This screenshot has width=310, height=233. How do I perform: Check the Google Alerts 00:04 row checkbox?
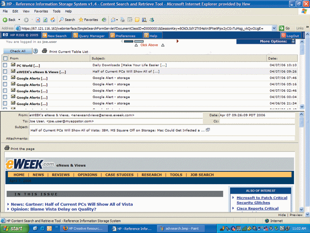click(x=5, y=97)
